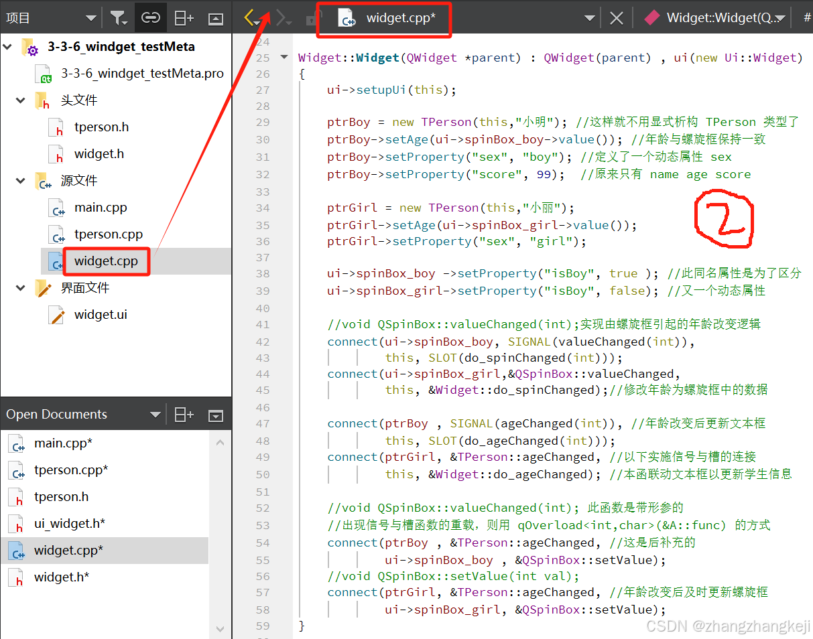Open the widget.cpp* open-file dropdown
This screenshot has width=813, height=639.
click(589, 18)
